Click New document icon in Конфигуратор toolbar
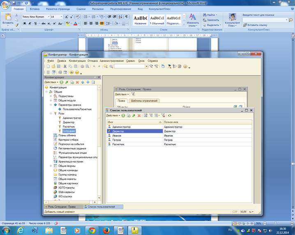This screenshot has height=235, width=295. [x=48, y=66]
